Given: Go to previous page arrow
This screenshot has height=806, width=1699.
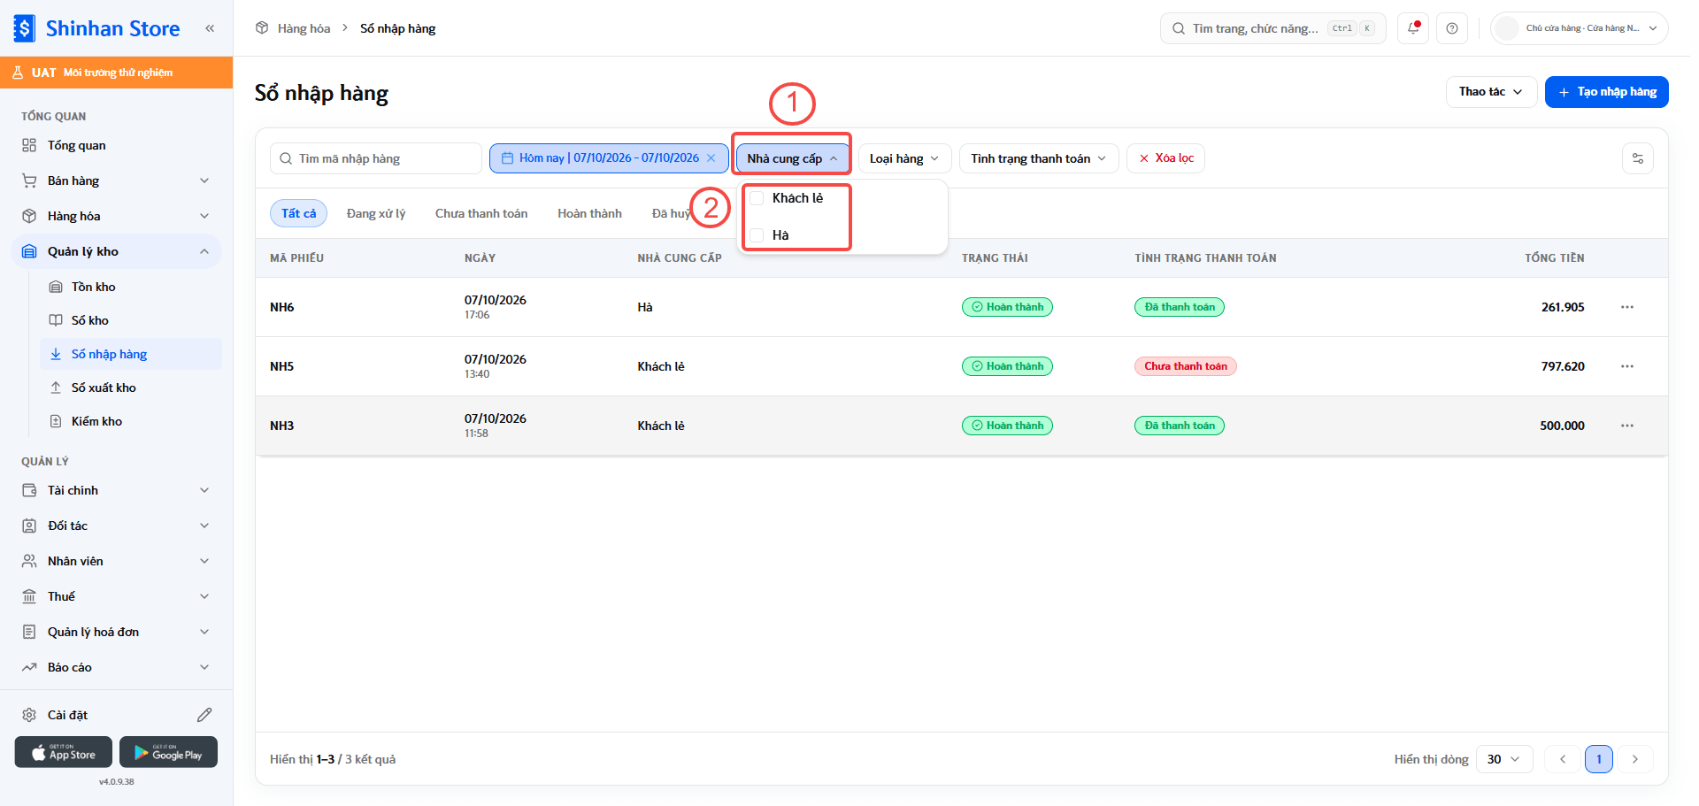Looking at the screenshot, I should point(1563,759).
